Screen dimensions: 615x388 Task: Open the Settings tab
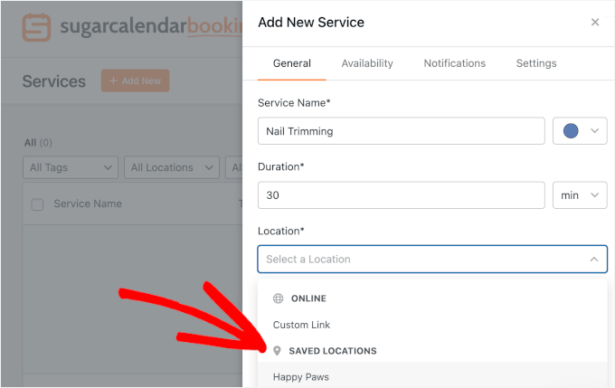click(536, 63)
